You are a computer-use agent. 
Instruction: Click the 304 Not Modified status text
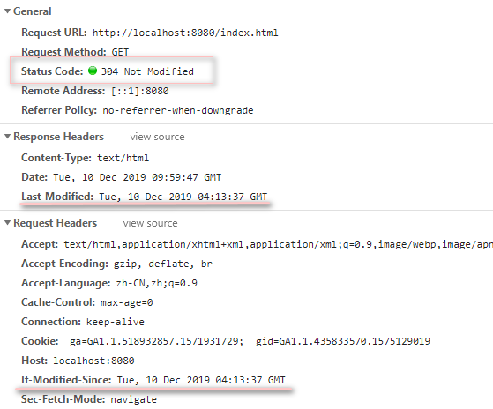[x=147, y=71]
